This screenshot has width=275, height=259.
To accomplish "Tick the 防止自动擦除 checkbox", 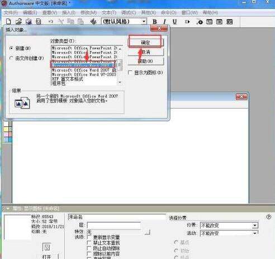I will (89, 248).
